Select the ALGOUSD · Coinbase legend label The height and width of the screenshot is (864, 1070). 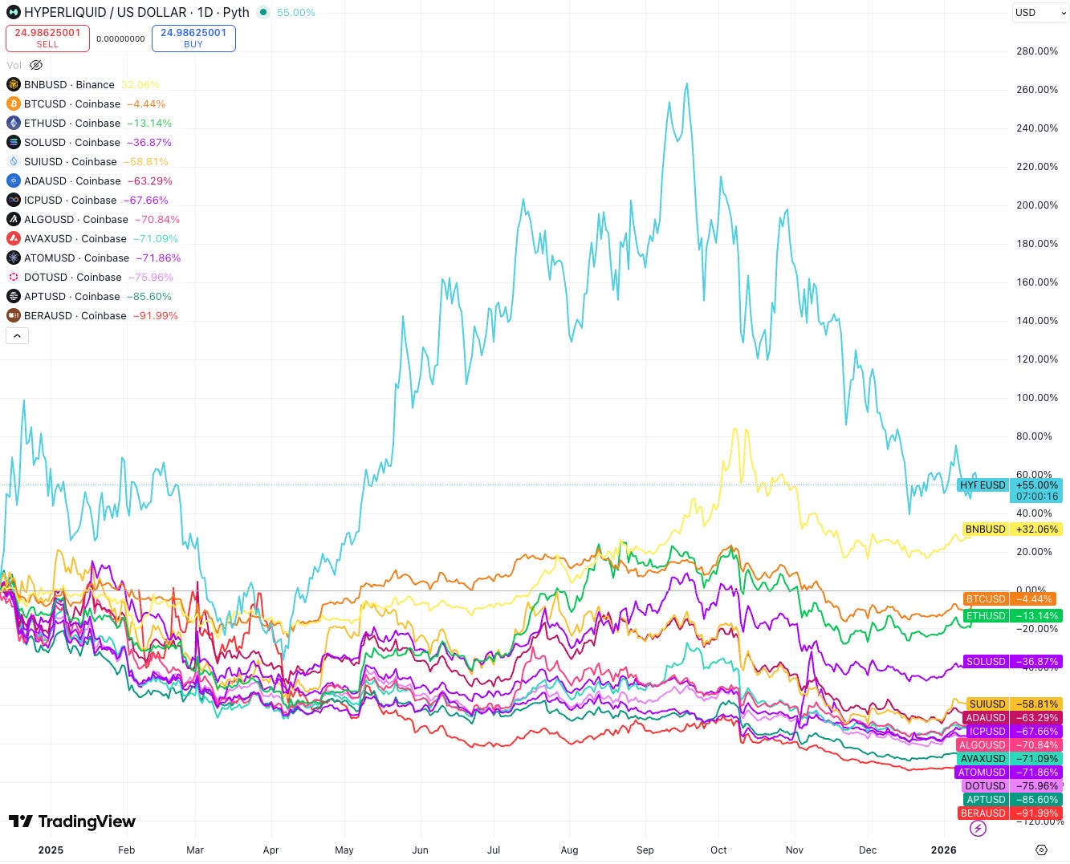(76, 219)
